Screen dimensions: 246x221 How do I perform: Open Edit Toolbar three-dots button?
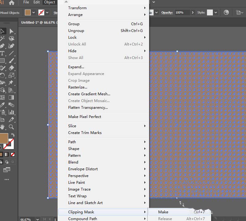click(x=7, y=180)
